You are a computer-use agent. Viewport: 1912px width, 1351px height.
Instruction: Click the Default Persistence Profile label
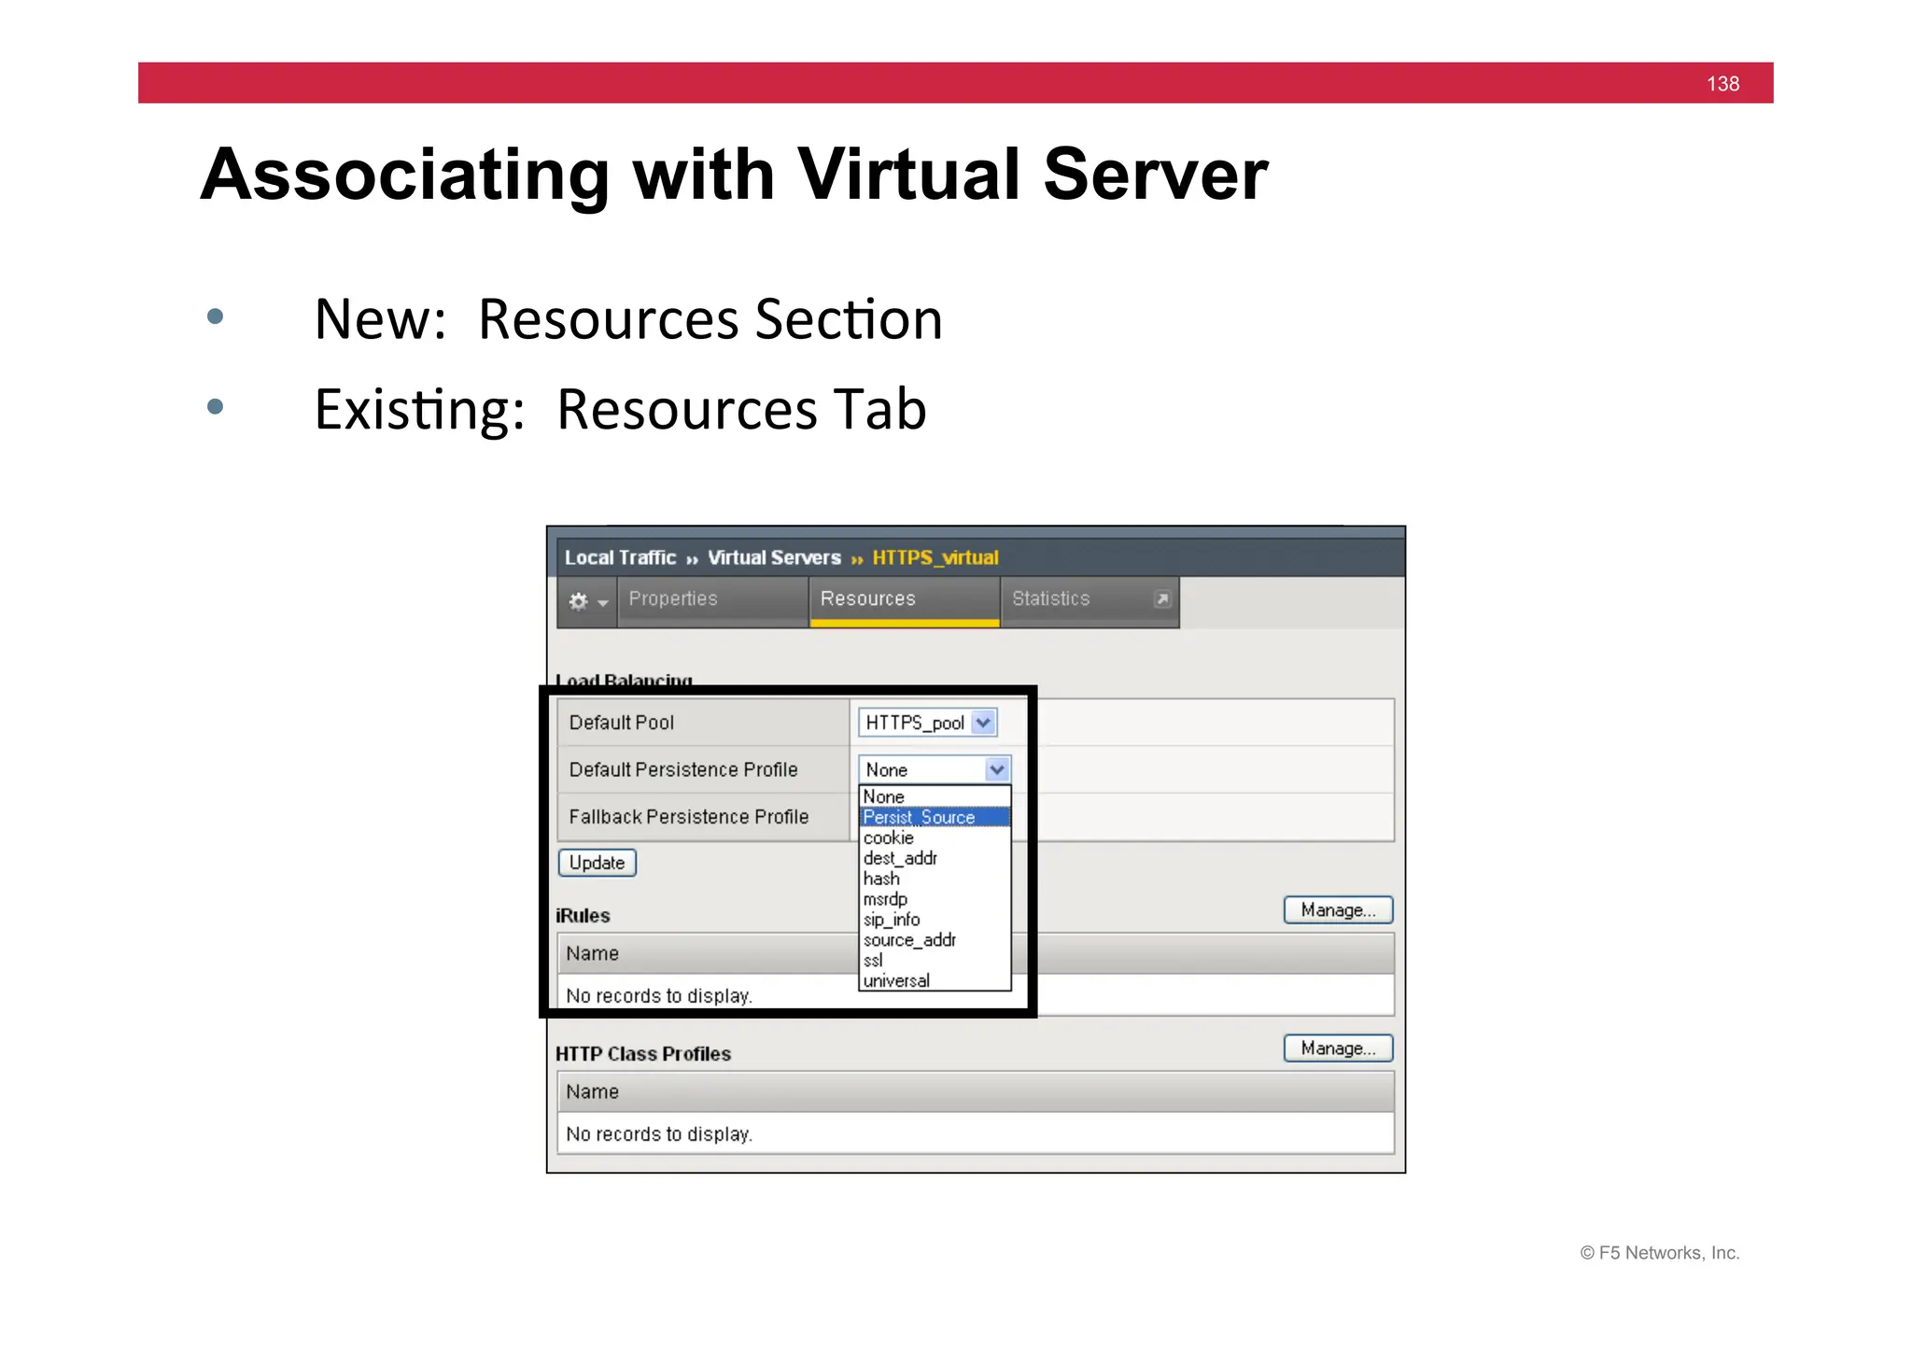pyautogui.click(x=683, y=769)
